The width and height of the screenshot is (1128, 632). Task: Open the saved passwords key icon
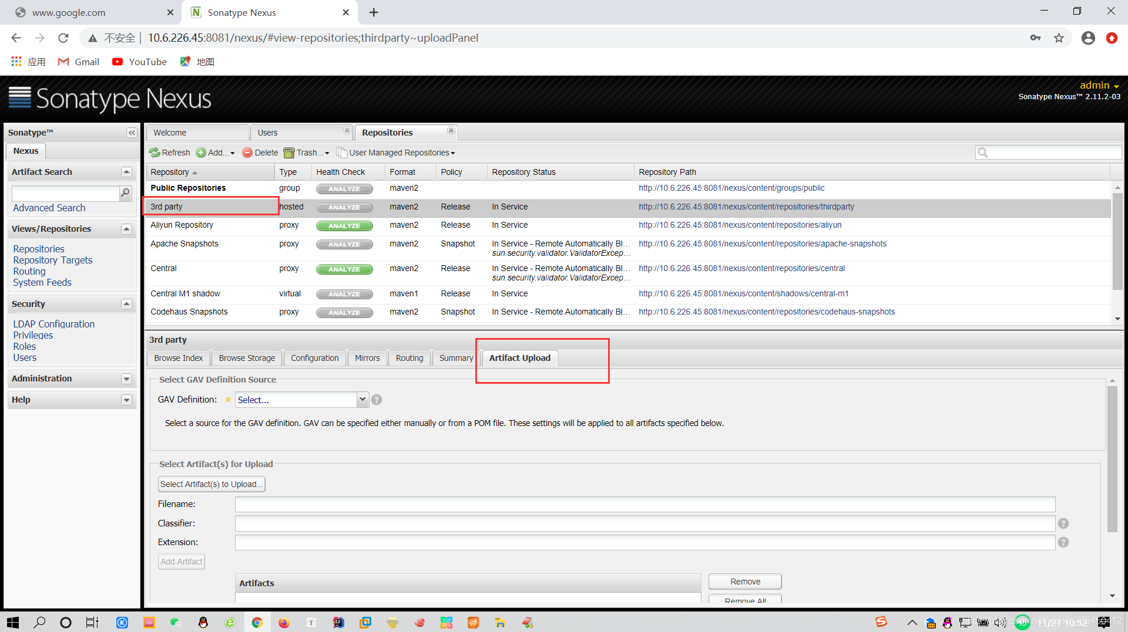coord(1035,38)
